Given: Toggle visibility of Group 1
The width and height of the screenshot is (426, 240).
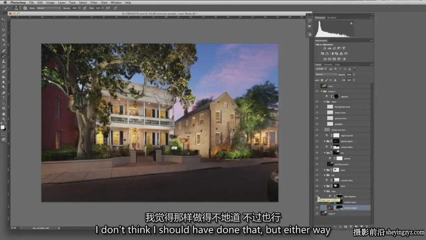Looking at the screenshot, I should (317, 91).
